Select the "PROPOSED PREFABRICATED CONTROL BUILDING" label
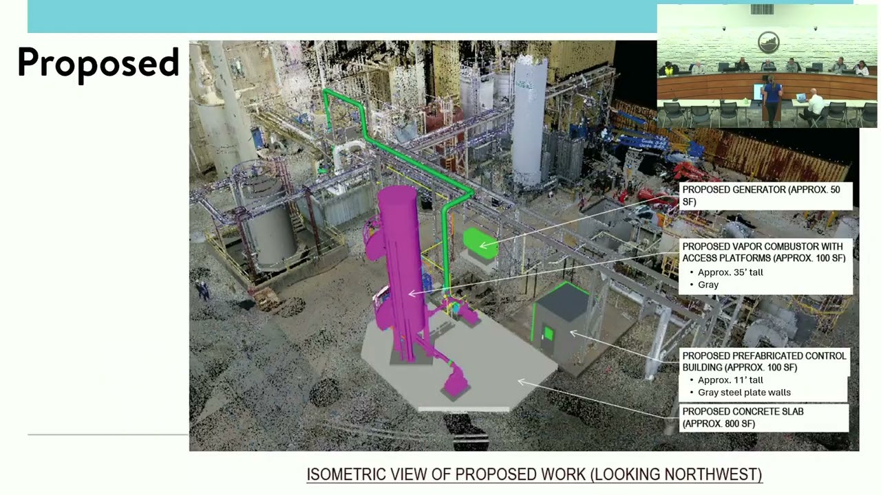 764,362
